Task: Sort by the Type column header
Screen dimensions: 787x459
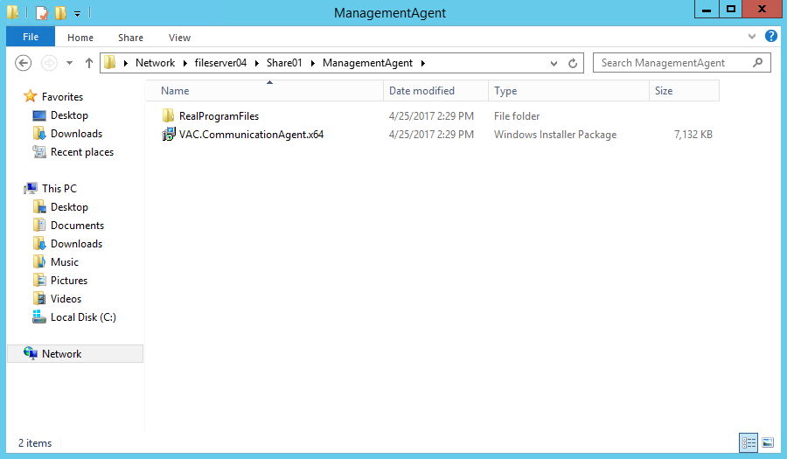Action: (x=568, y=91)
